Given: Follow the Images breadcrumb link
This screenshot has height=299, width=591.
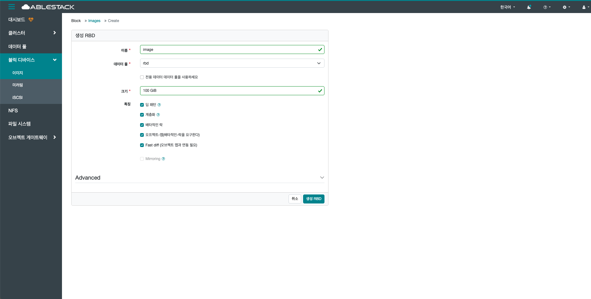Looking at the screenshot, I should pos(94,20).
